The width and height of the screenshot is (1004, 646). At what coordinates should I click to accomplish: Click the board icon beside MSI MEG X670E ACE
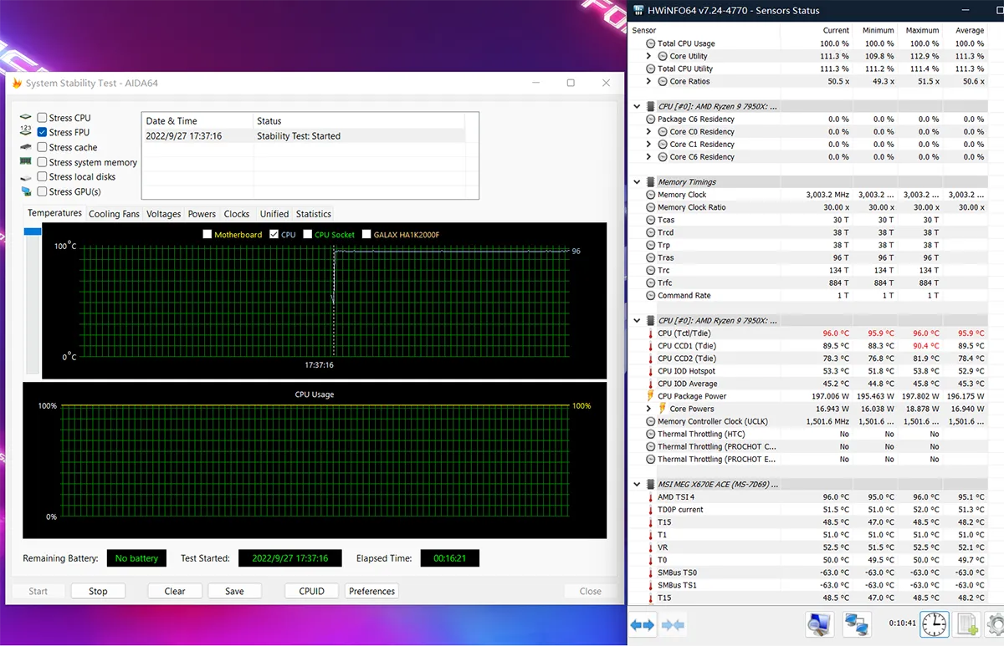point(650,484)
